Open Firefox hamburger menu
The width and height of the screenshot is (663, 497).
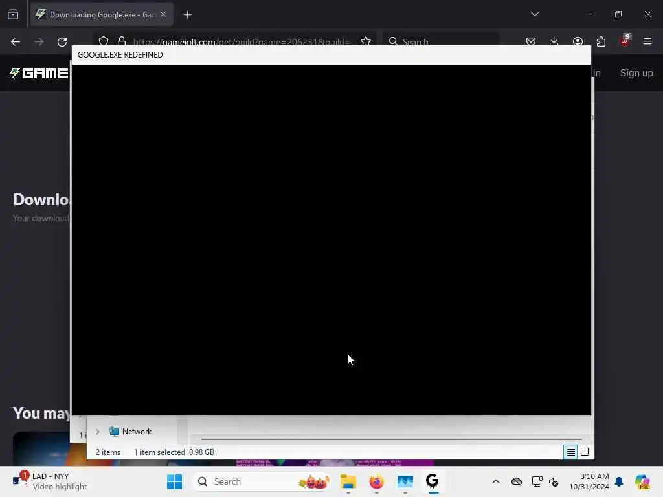647,41
